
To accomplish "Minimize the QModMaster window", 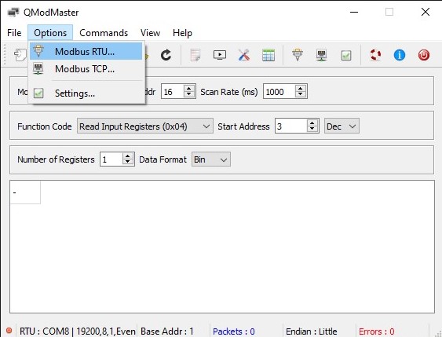I will [x=354, y=12].
